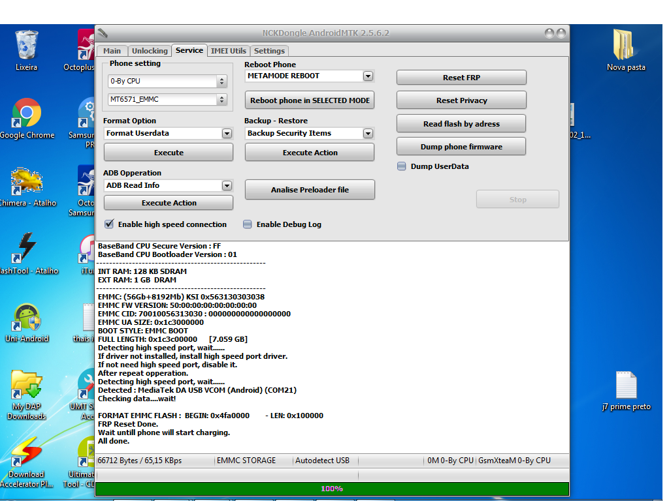
Task: Open the My DAP Downloads folder icon
Action: [x=26, y=395]
